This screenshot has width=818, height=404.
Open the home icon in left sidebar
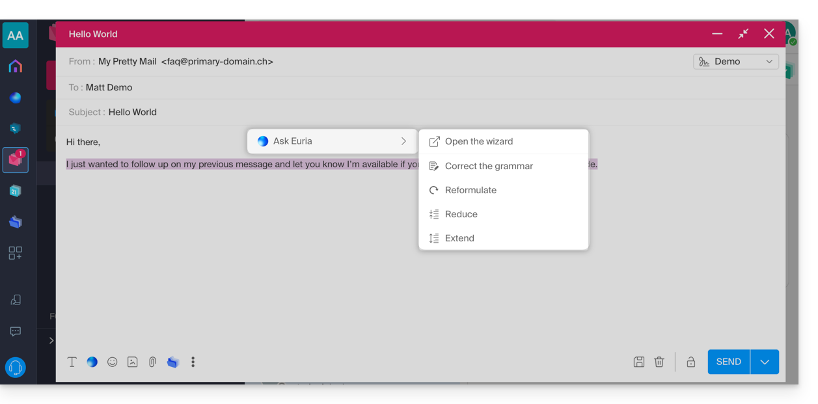[16, 66]
